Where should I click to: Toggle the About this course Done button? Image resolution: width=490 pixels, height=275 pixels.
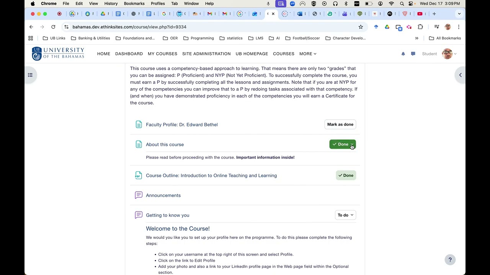343,144
